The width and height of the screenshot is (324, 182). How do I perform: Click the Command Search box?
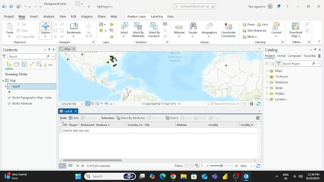194,7
